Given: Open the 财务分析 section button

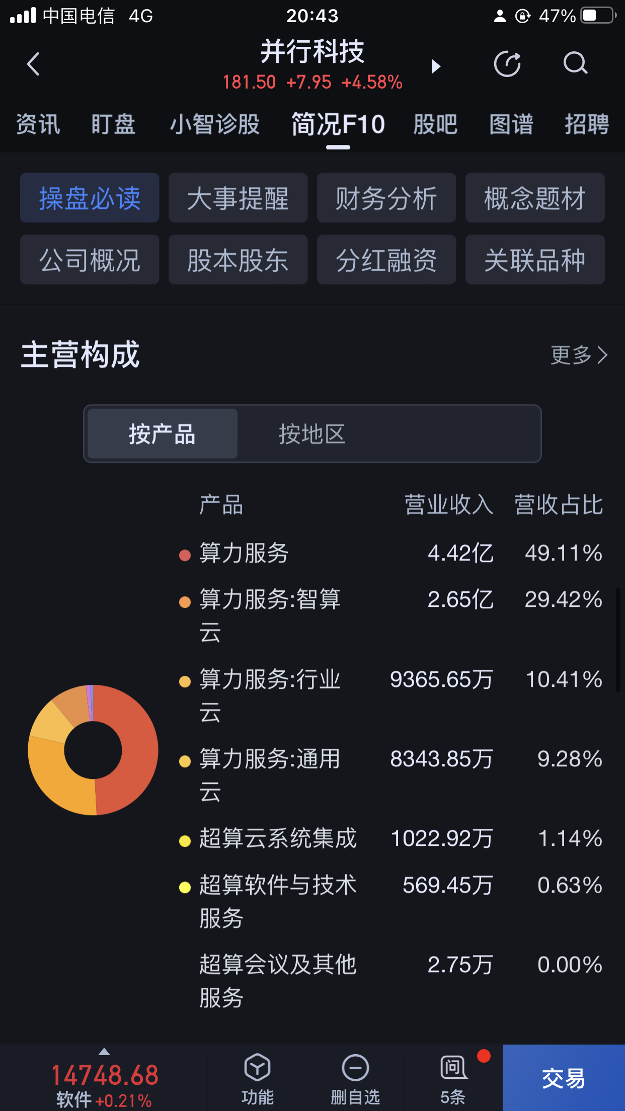Looking at the screenshot, I should tap(386, 198).
